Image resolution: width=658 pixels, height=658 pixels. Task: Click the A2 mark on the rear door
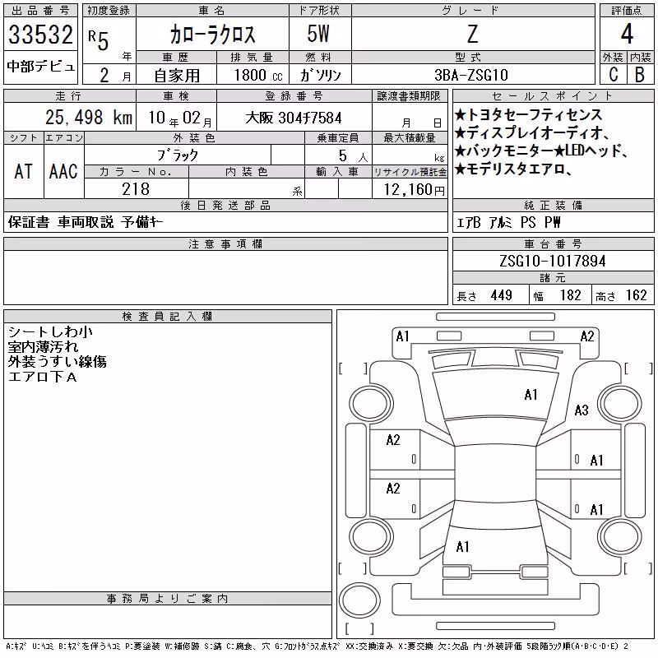tap(393, 489)
